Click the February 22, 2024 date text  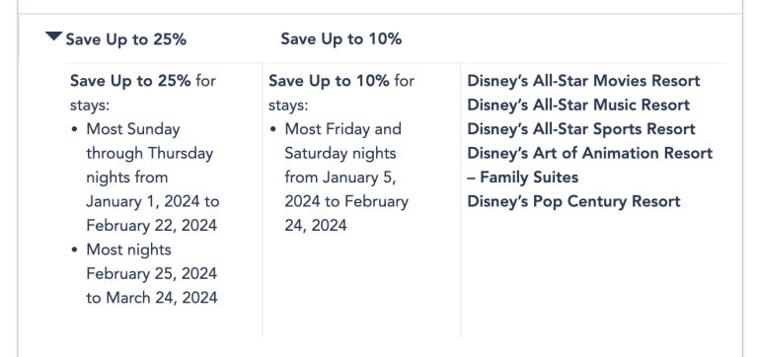coord(151,226)
